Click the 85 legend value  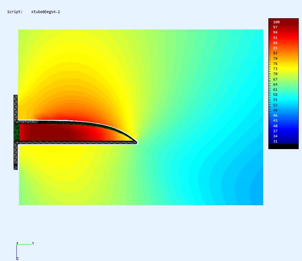coord(275,48)
